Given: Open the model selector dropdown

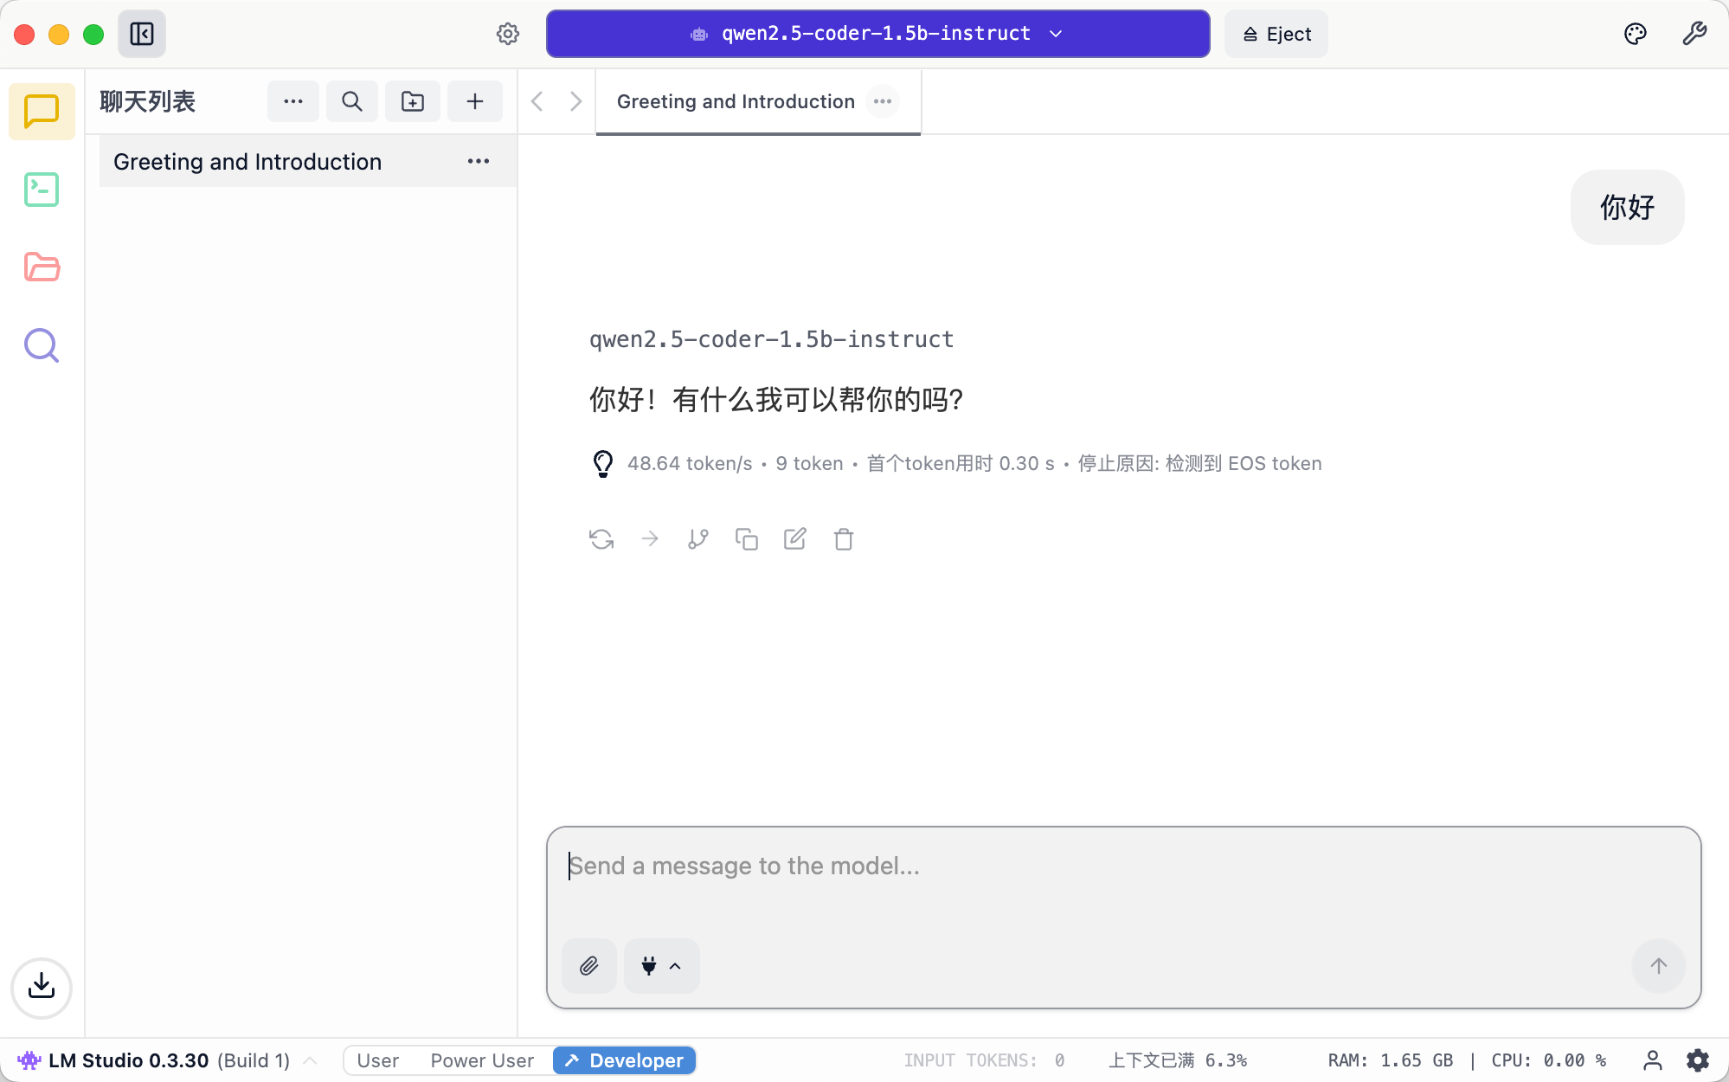Looking at the screenshot, I should tap(878, 34).
